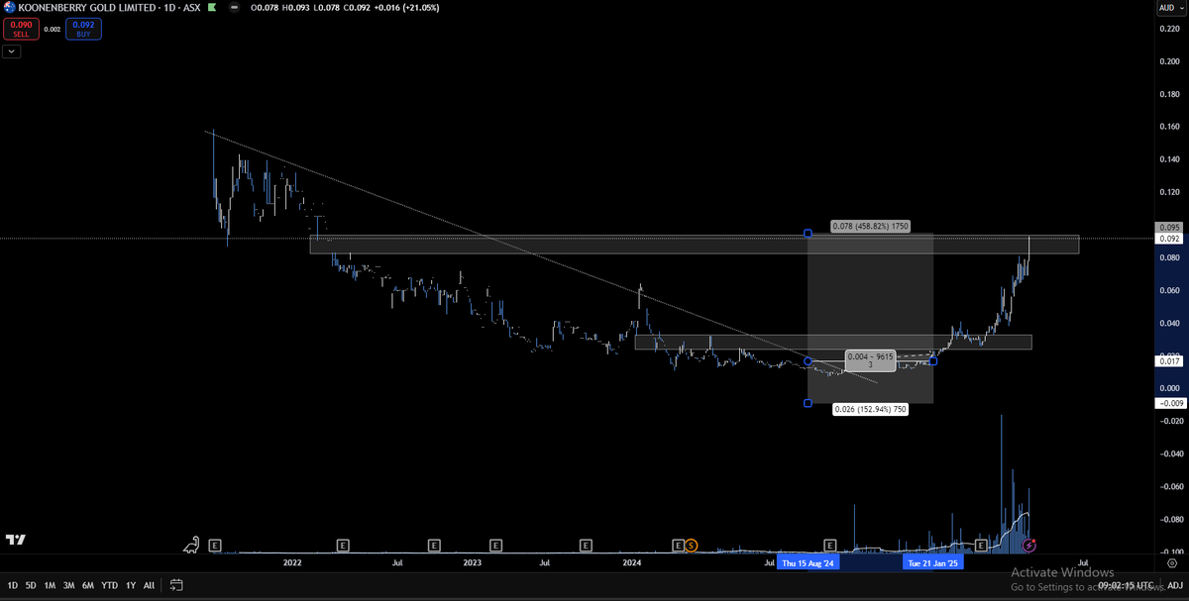Hide the chart using the minus icon in legend

pos(234,8)
